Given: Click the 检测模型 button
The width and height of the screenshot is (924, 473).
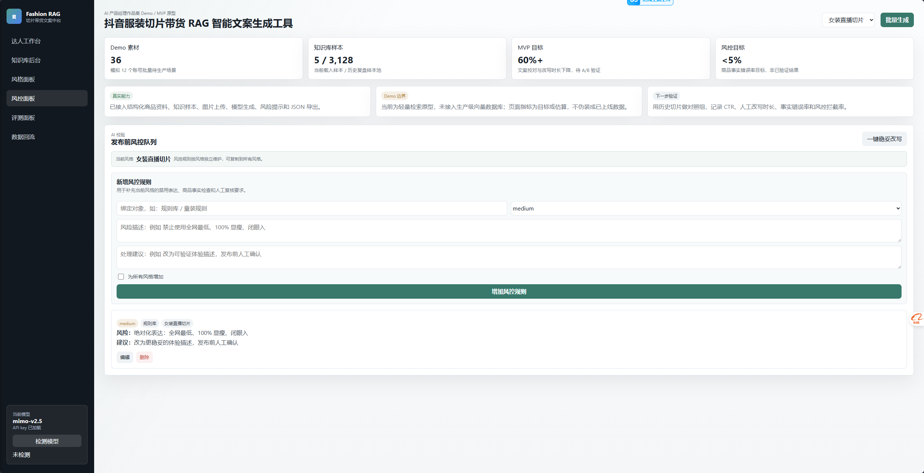Looking at the screenshot, I should tap(47, 441).
